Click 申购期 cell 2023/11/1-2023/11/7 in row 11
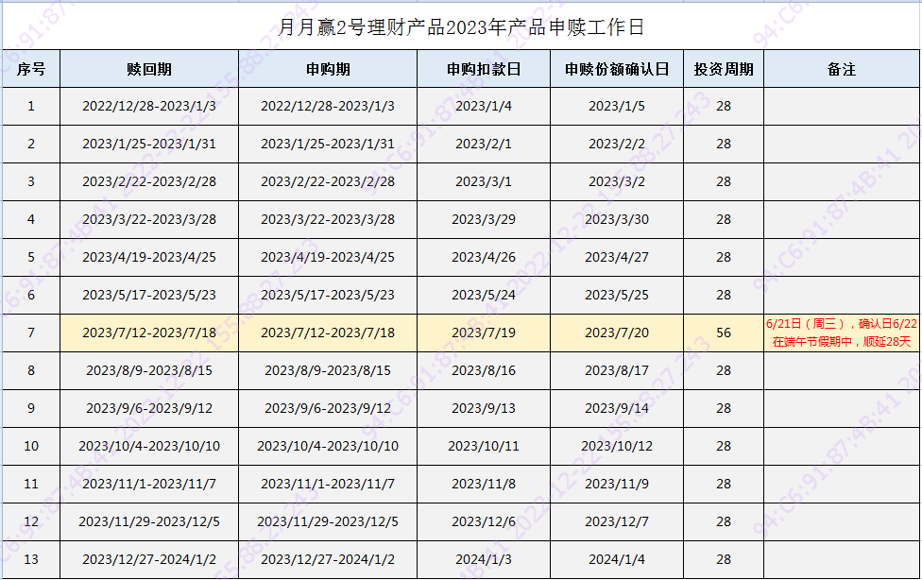 (328, 484)
